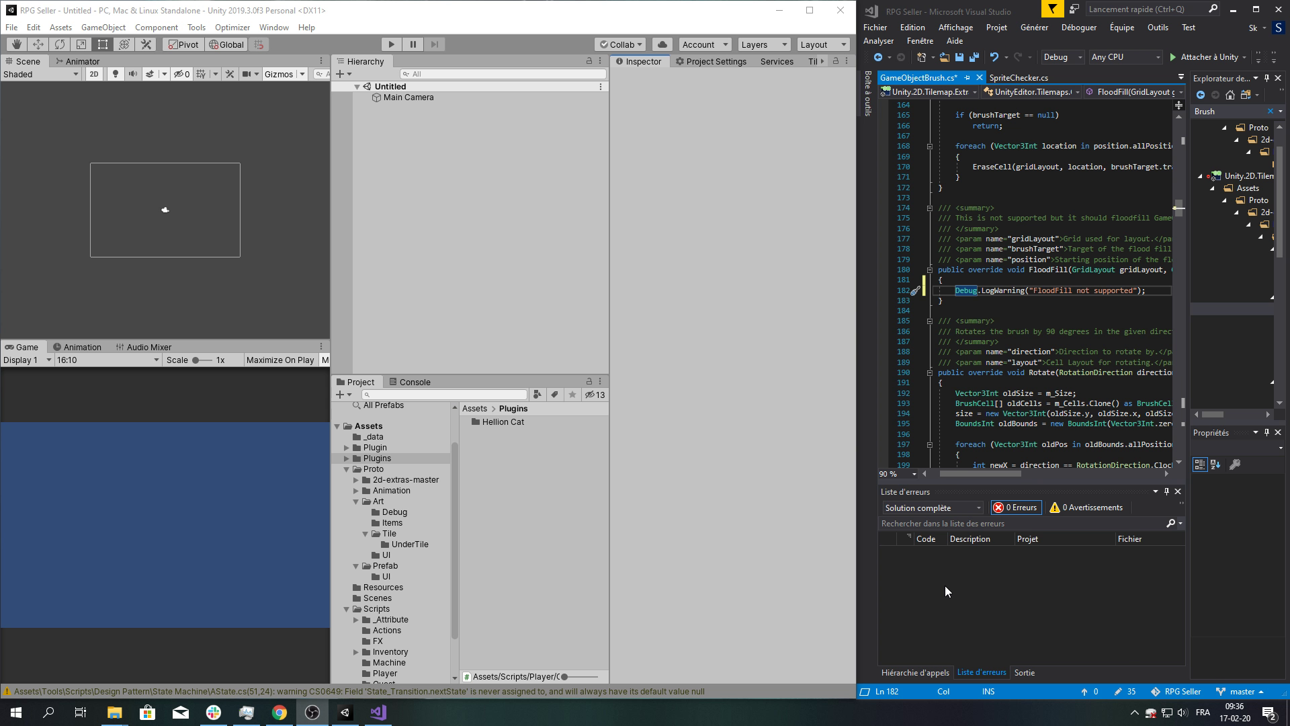The height and width of the screenshot is (726, 1290).
Task: Click the Hierarchy search field
Action: 503,74
